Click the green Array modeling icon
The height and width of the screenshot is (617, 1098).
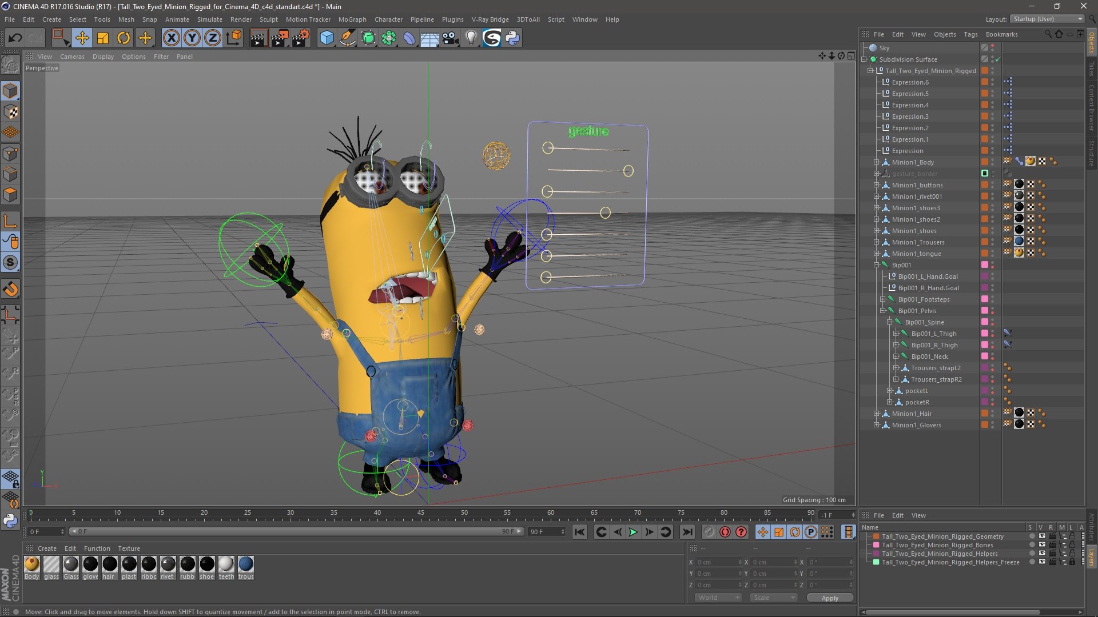tap(389, 38)
